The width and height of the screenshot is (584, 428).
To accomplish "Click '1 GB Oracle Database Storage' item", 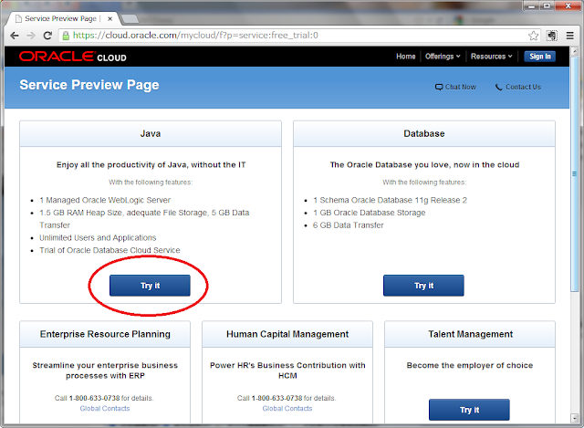I will click(369, 213).
